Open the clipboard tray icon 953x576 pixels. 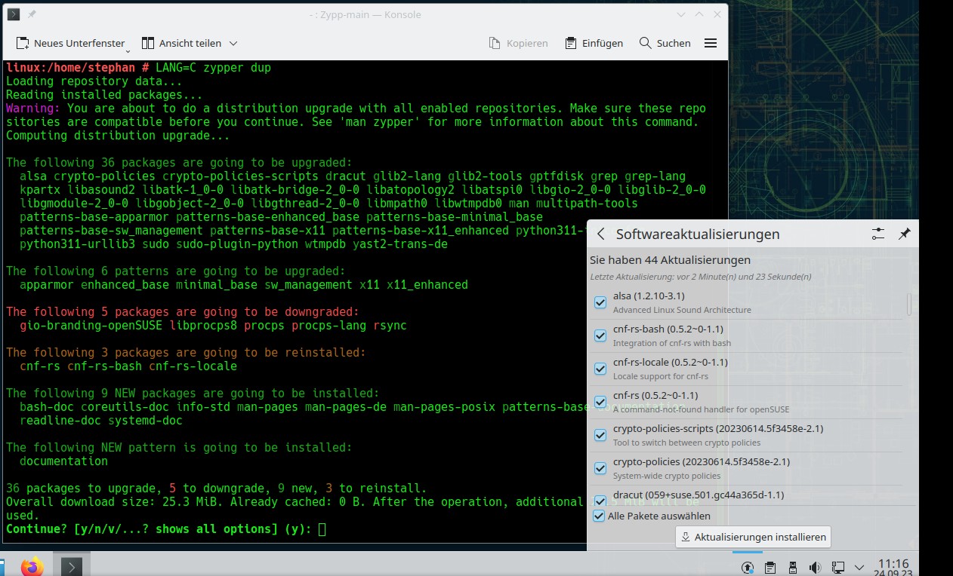click(770, 567)
